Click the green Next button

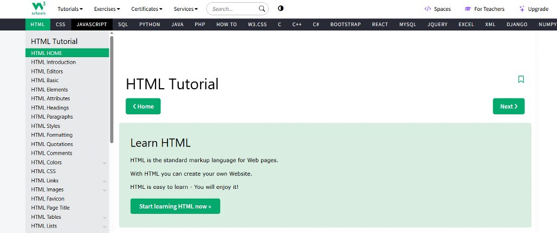[509, 106]
